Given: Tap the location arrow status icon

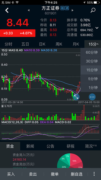Looking at the screenshot, I should coord(85,2).
